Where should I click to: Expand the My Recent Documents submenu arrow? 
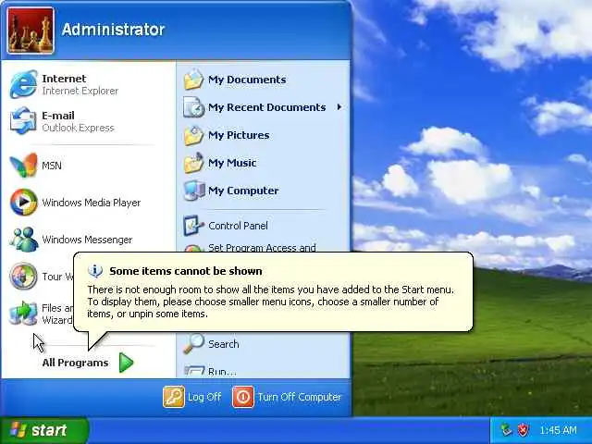point(339,107)
